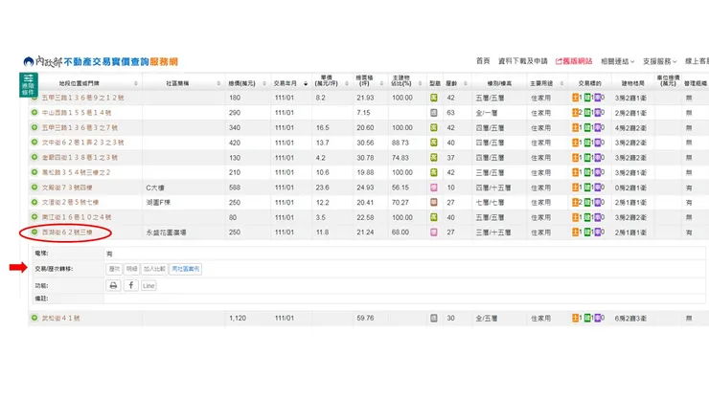Open the 文濱街2巷5號七樓 address link
This screenshot has height=398, width=709.
70,203
